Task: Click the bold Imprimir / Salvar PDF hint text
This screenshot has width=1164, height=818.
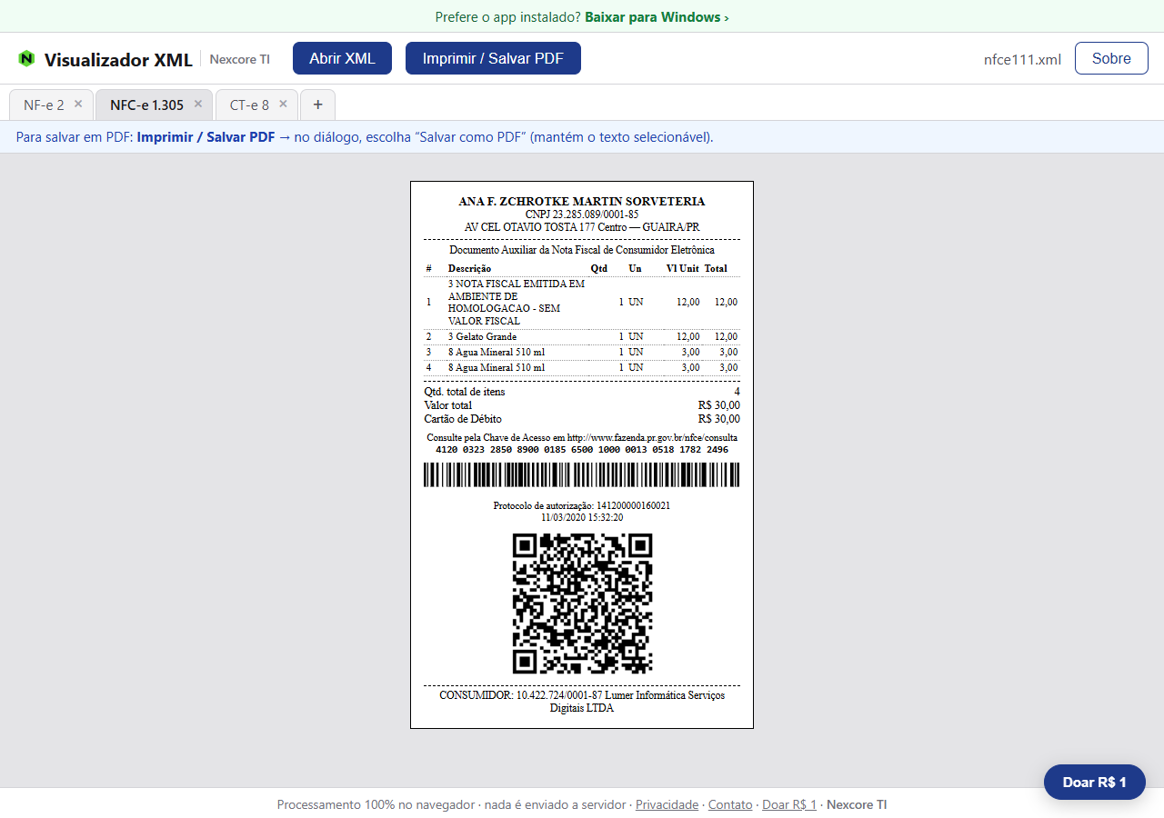Action: point(206,137)
